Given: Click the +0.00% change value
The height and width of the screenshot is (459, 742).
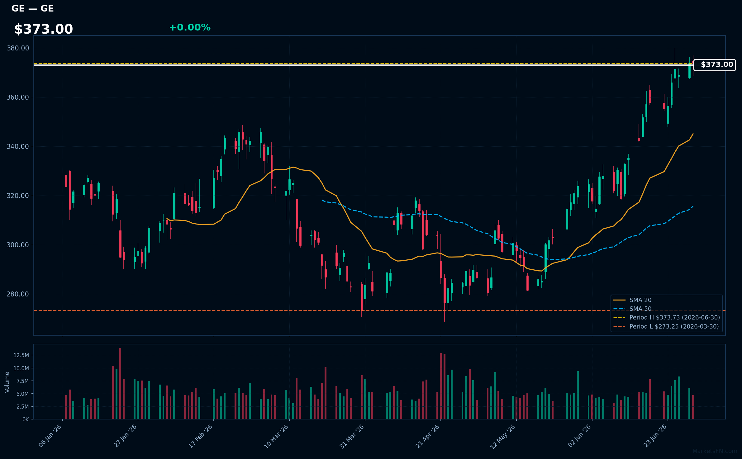Looking at the screenshot, I should pyautogui.click(x=190, y=27).
